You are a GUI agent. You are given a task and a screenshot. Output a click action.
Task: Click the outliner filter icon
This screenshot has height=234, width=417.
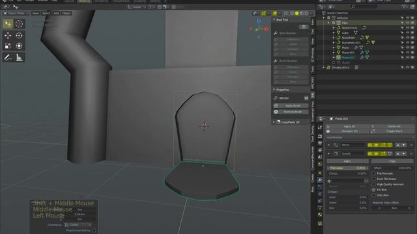pos(404,7)
